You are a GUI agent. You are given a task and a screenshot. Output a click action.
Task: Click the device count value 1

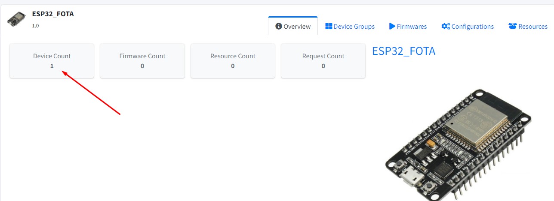[52, 66]
